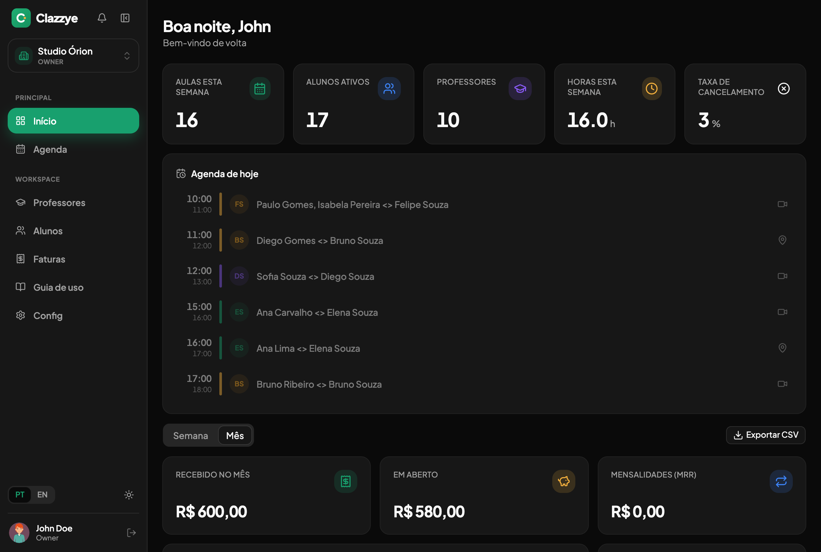Click the ES avatar on the 16:00 class

coord(239,348)
